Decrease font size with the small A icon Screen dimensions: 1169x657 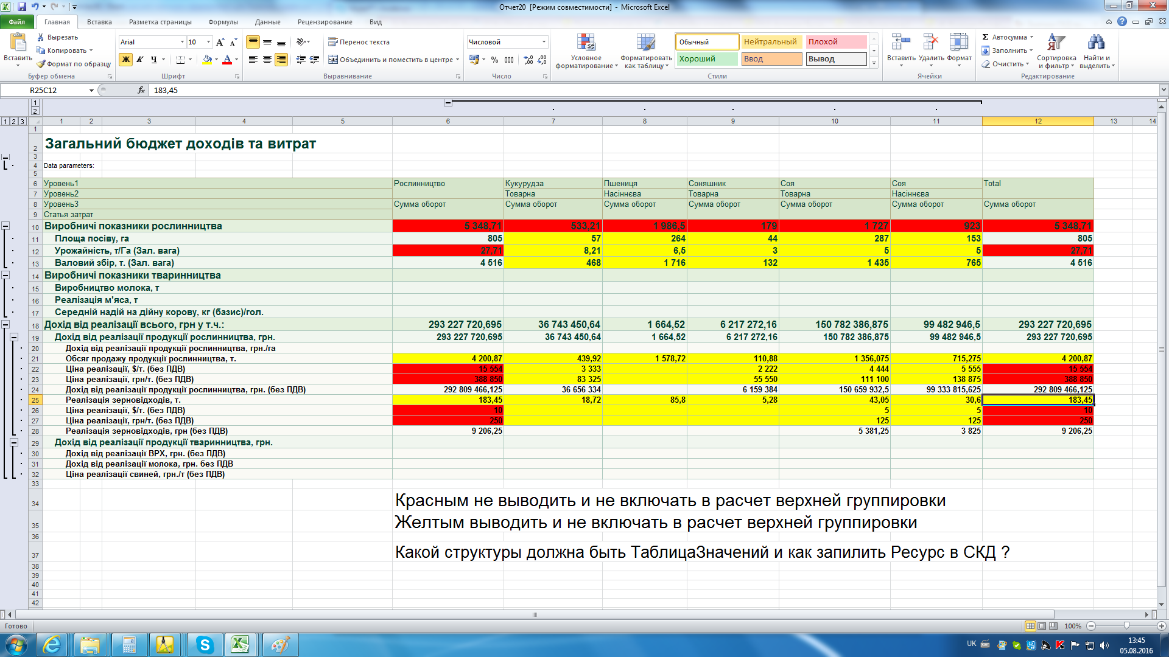pyautogui.click(x=233, y=42)
